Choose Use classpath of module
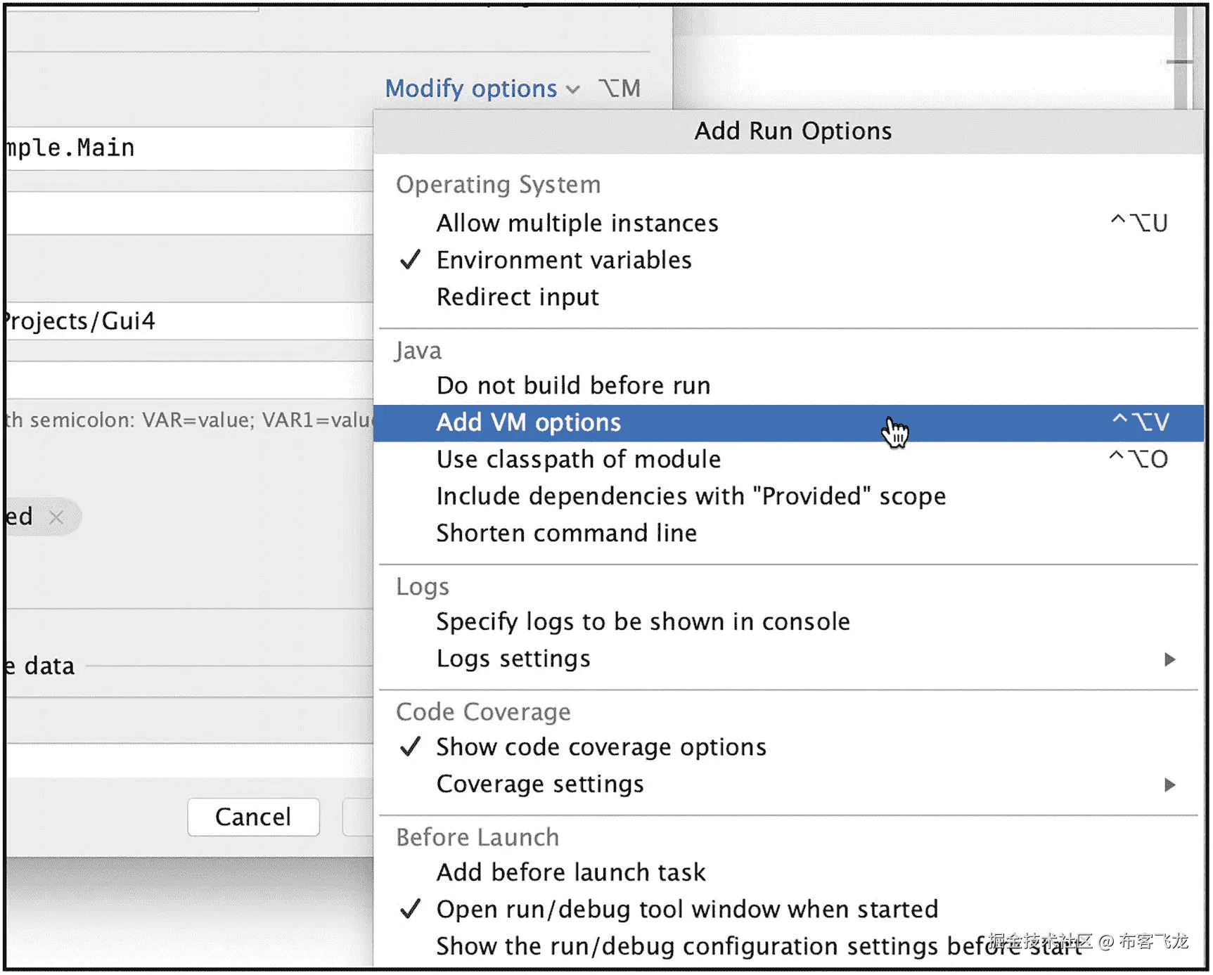 [x=578, y=459]
